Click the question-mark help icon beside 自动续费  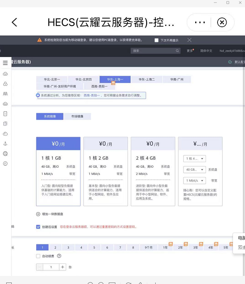click(59, 256)
